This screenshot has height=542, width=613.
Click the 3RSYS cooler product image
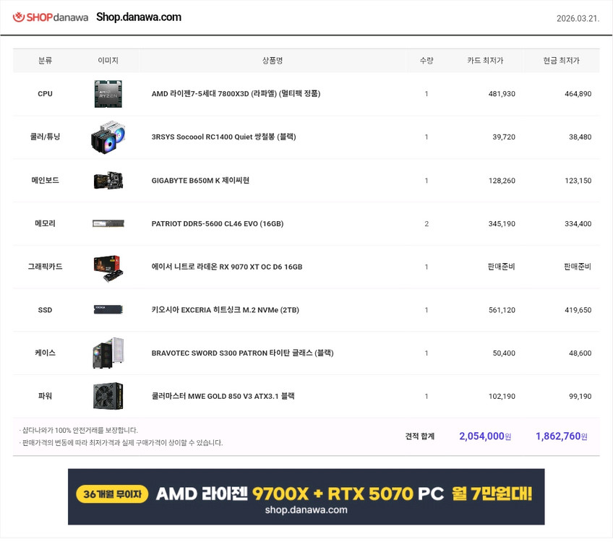point(108,137)
